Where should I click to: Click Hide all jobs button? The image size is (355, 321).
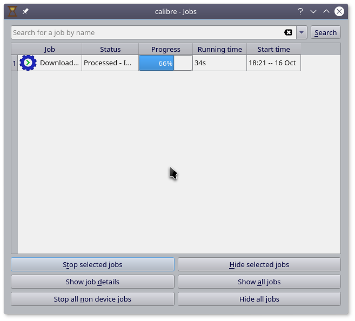point(259,299)
